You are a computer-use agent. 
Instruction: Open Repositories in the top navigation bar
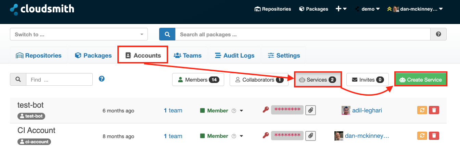pos(273,9)
